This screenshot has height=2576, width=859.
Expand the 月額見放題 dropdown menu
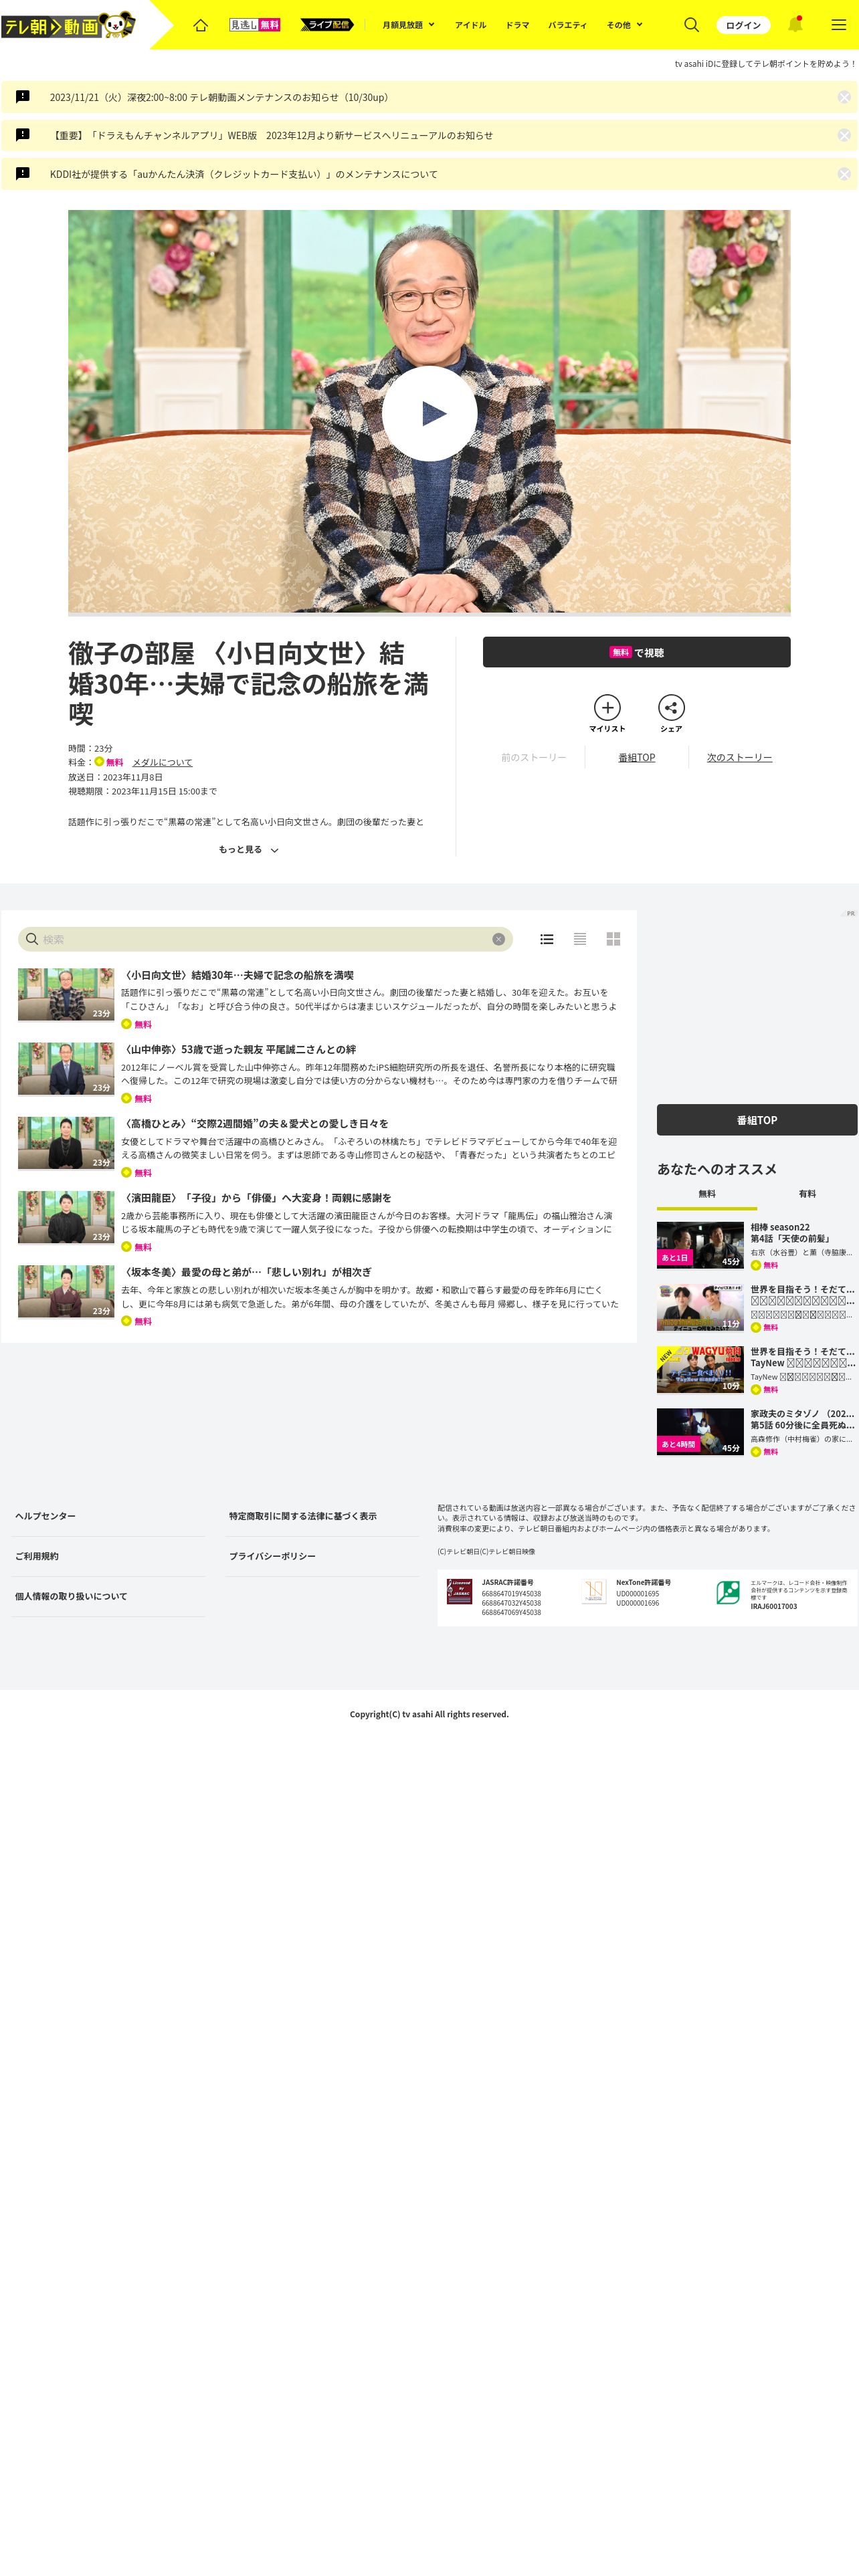tap(408, 25)
